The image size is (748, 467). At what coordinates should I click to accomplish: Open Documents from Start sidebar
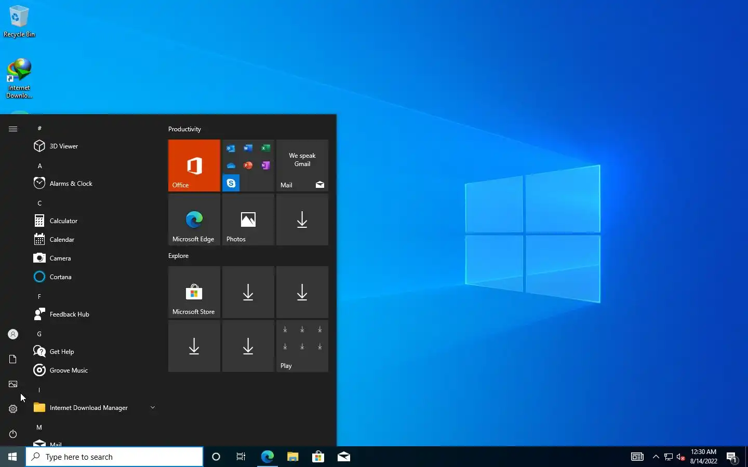point(13,359)
